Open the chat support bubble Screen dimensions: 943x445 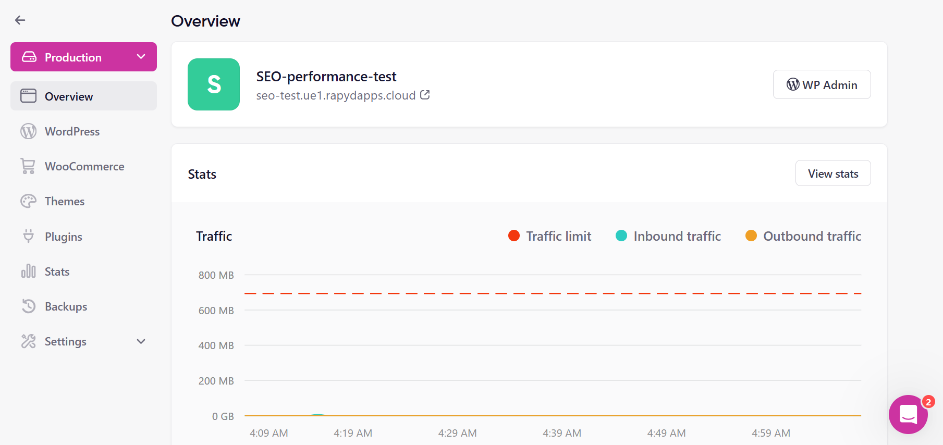tap(908, 414)
